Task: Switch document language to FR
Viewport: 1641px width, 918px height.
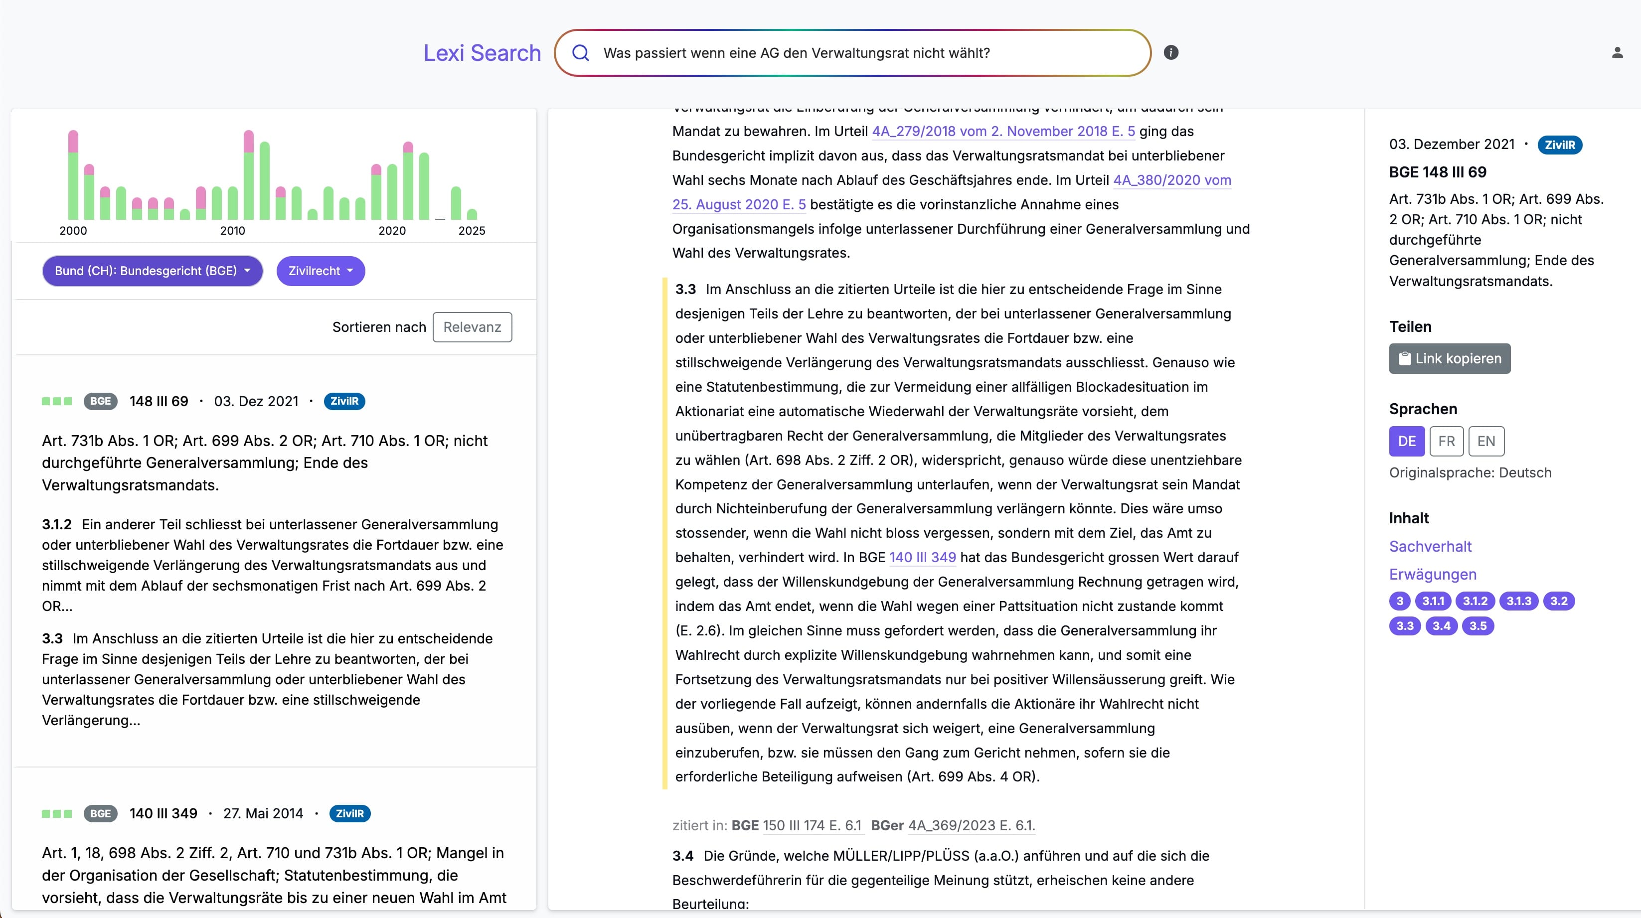Action: pos(1446,441)
